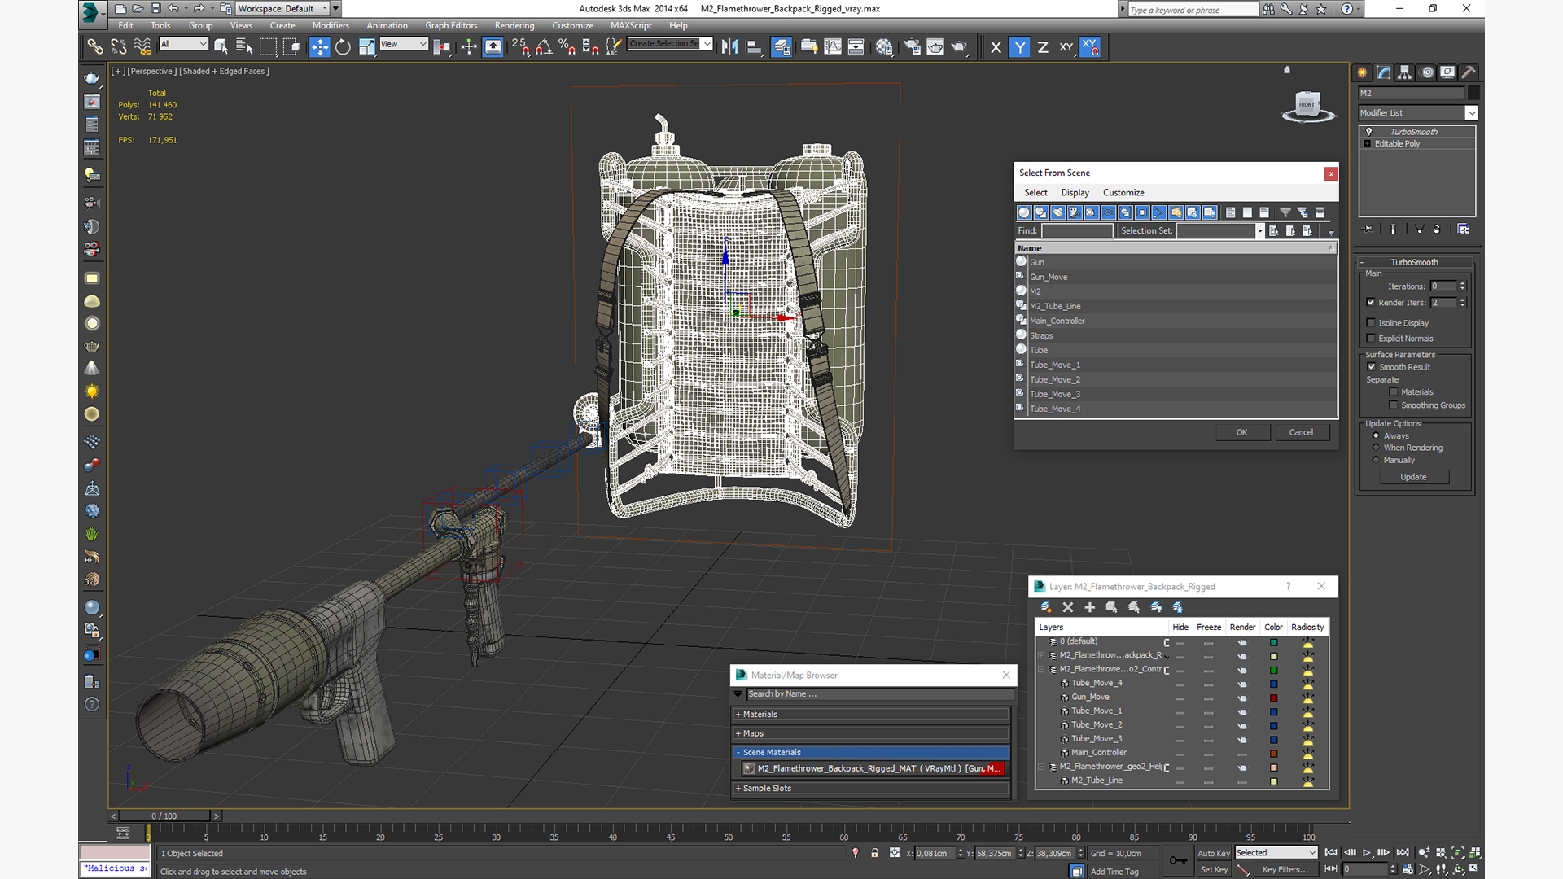Viewport: 1563px width, 879px height.
Task: Restrict movement to X axis
Action: 996,47
